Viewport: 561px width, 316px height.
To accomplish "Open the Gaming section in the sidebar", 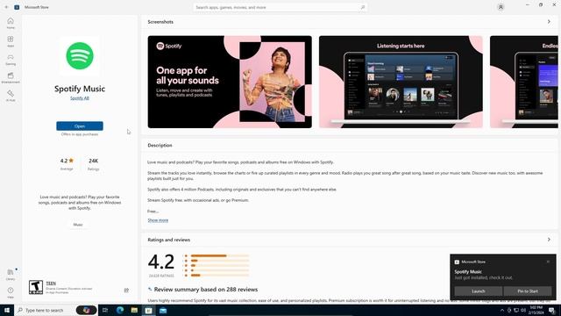I will 11,60.
